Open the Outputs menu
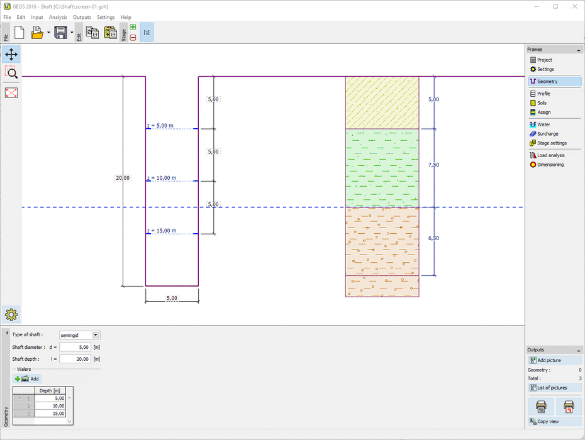This screenshot has height=440, width=585. coord(82,18)
